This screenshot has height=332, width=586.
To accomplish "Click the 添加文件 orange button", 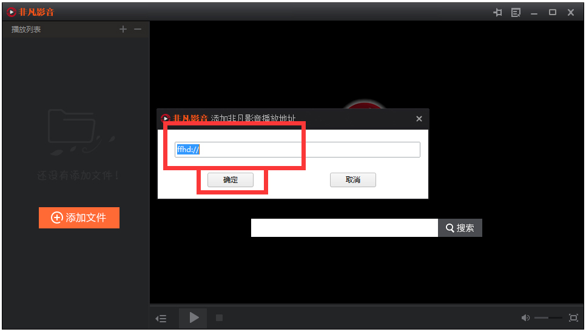I will 79,217.
